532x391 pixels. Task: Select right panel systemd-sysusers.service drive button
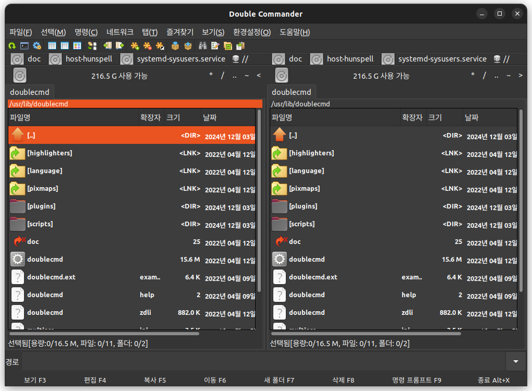click(436, 59)
